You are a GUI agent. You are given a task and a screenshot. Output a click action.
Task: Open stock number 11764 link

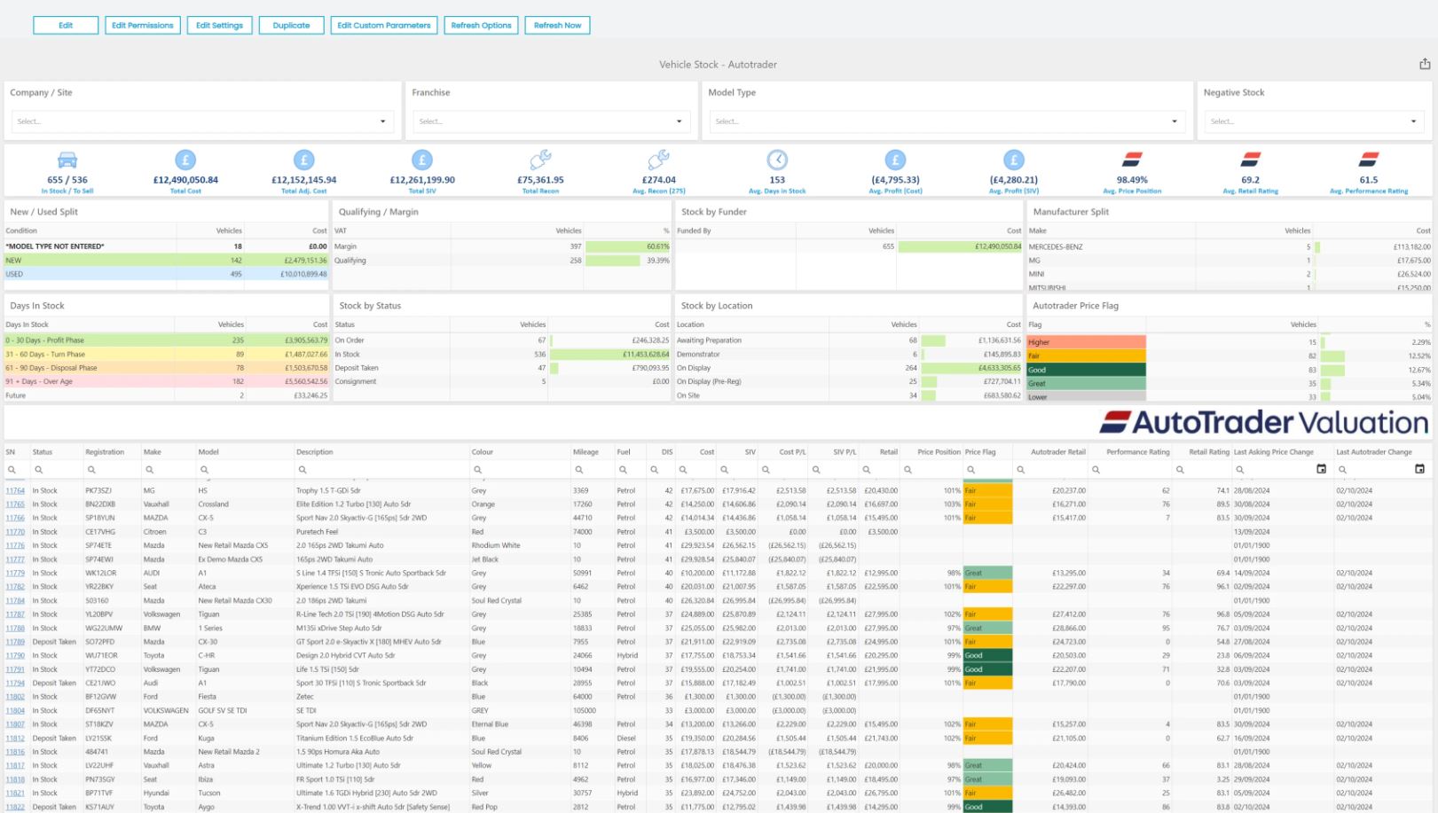point(15,490)
